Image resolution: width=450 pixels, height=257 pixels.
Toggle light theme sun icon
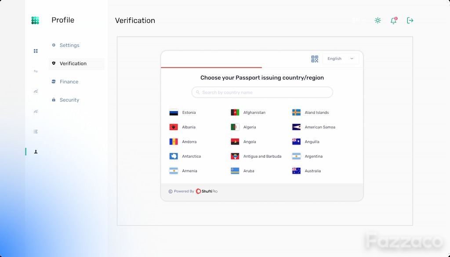(x=377, y=20)
